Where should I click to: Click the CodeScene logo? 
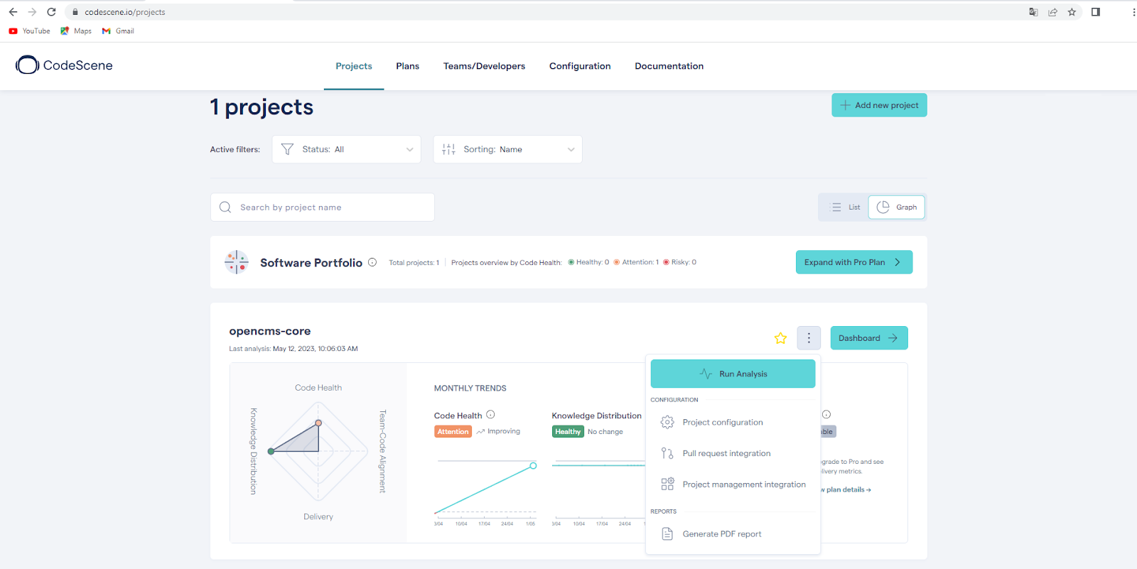pos(64,65)
